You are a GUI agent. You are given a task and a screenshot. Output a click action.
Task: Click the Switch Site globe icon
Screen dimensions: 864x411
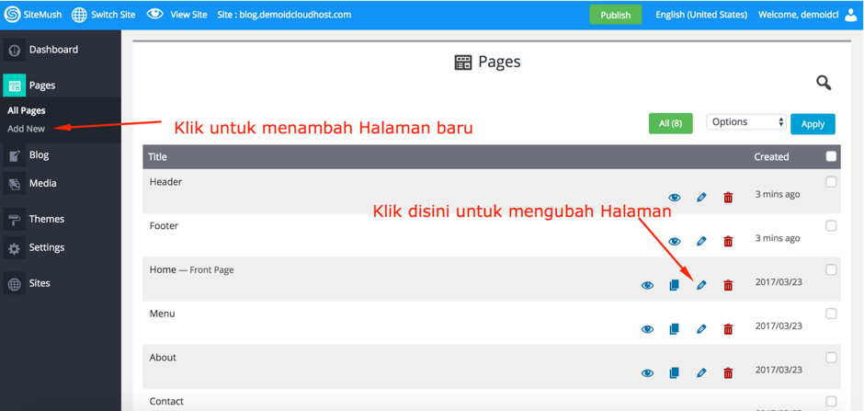click(x=79, y=15)
